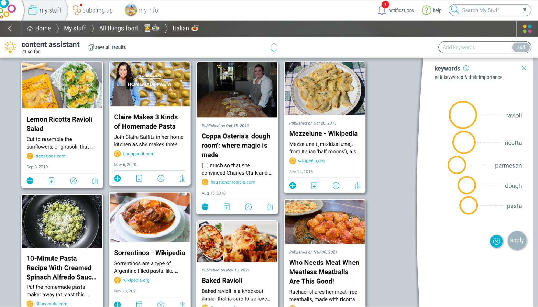
Task: Go to All things food breadcrumb
Action: (x=129, y=28)
